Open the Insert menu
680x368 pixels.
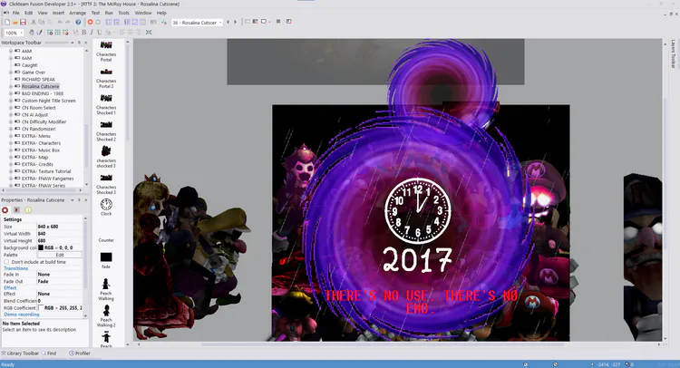[58, 13]
